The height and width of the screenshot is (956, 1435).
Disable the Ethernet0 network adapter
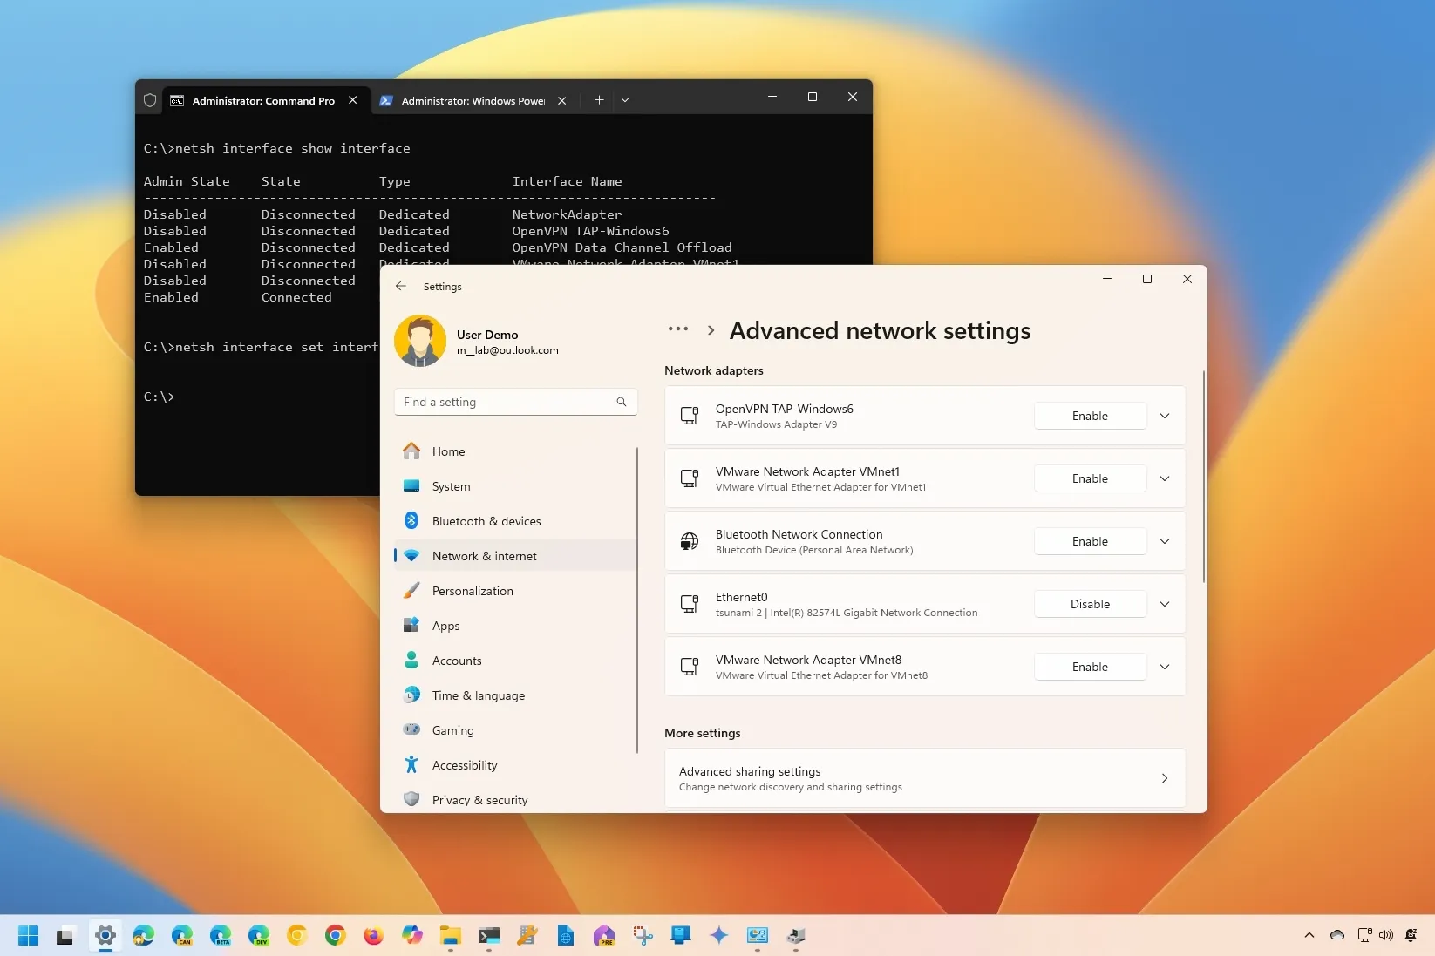point(1090,603)
